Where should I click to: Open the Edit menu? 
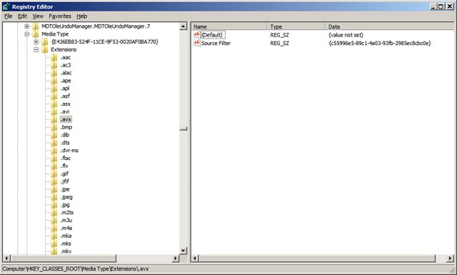coord(22,16)
